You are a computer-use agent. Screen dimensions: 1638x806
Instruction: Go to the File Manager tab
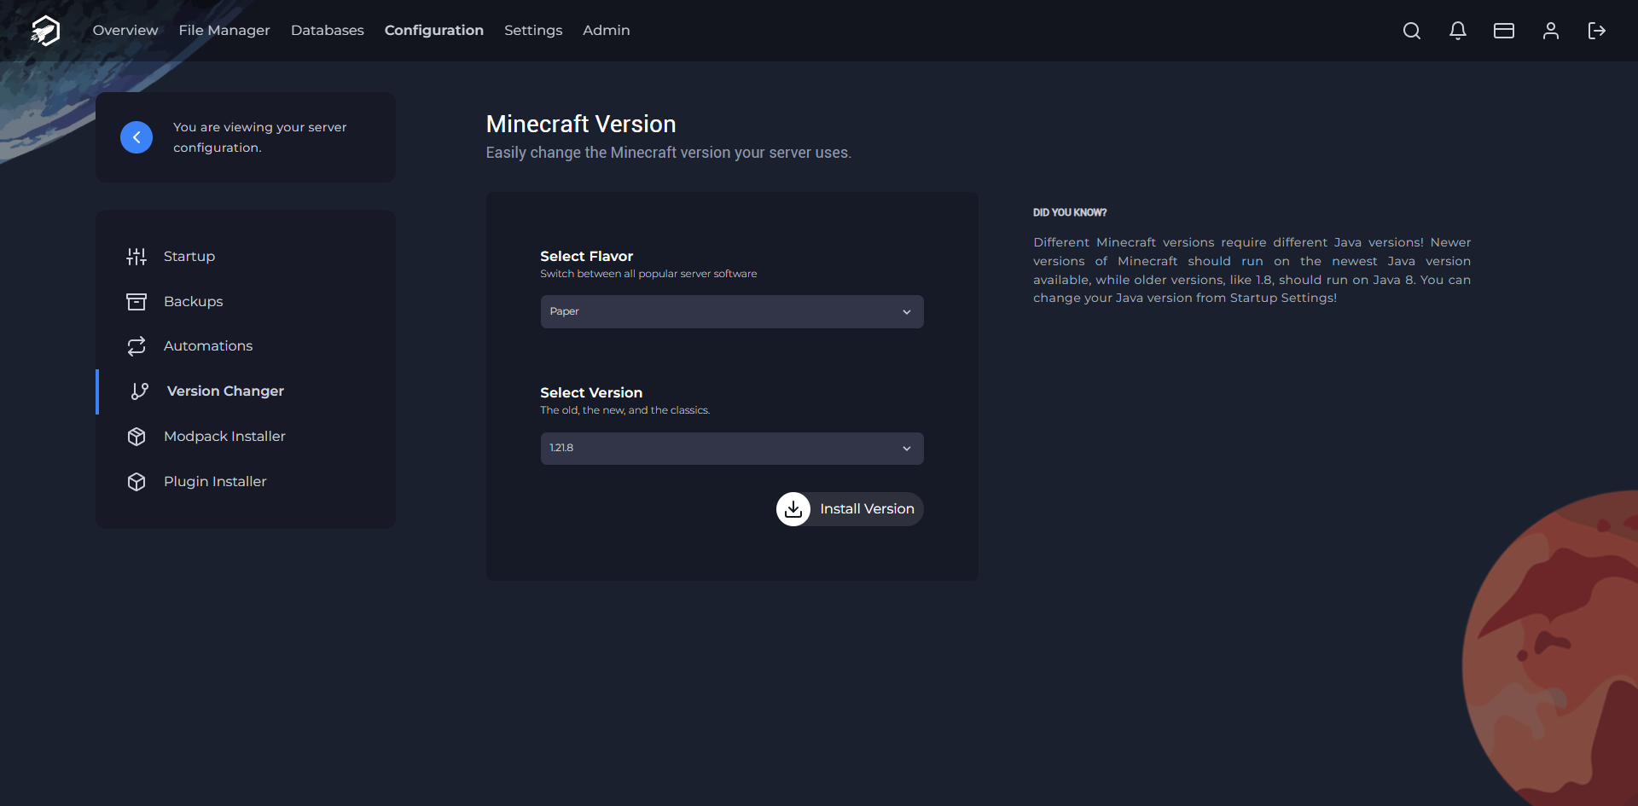click(x=224, y=31)
